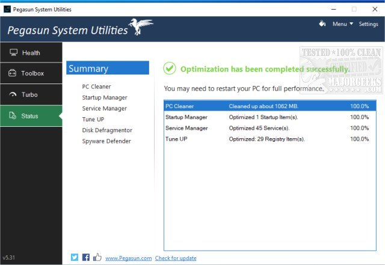The width and height of the screenshot is (385, 265).
Task: Click 'Optimized 1 Startup Item(s).' text
Action: click(x=263, y=117)
